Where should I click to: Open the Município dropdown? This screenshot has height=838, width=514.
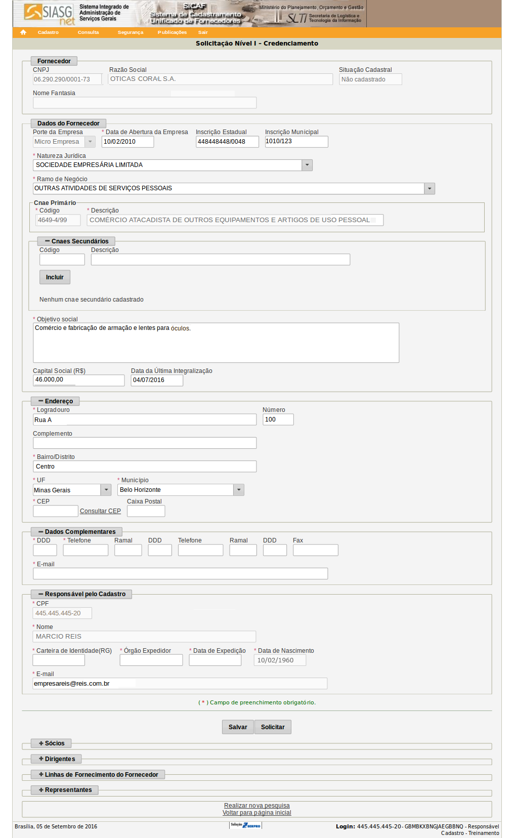239,490
